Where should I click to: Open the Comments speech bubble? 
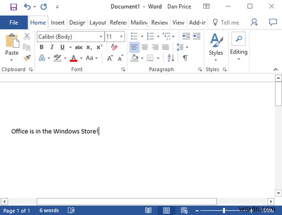[273, 22]
